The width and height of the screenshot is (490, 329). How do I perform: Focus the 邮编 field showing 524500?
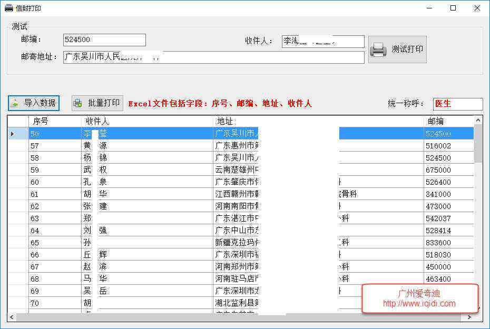coord(104,39)
